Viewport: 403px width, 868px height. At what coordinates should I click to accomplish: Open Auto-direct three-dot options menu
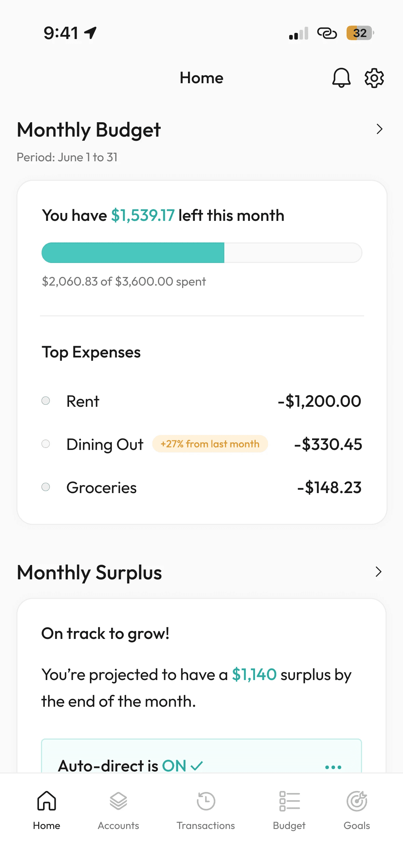pos(333,767)
